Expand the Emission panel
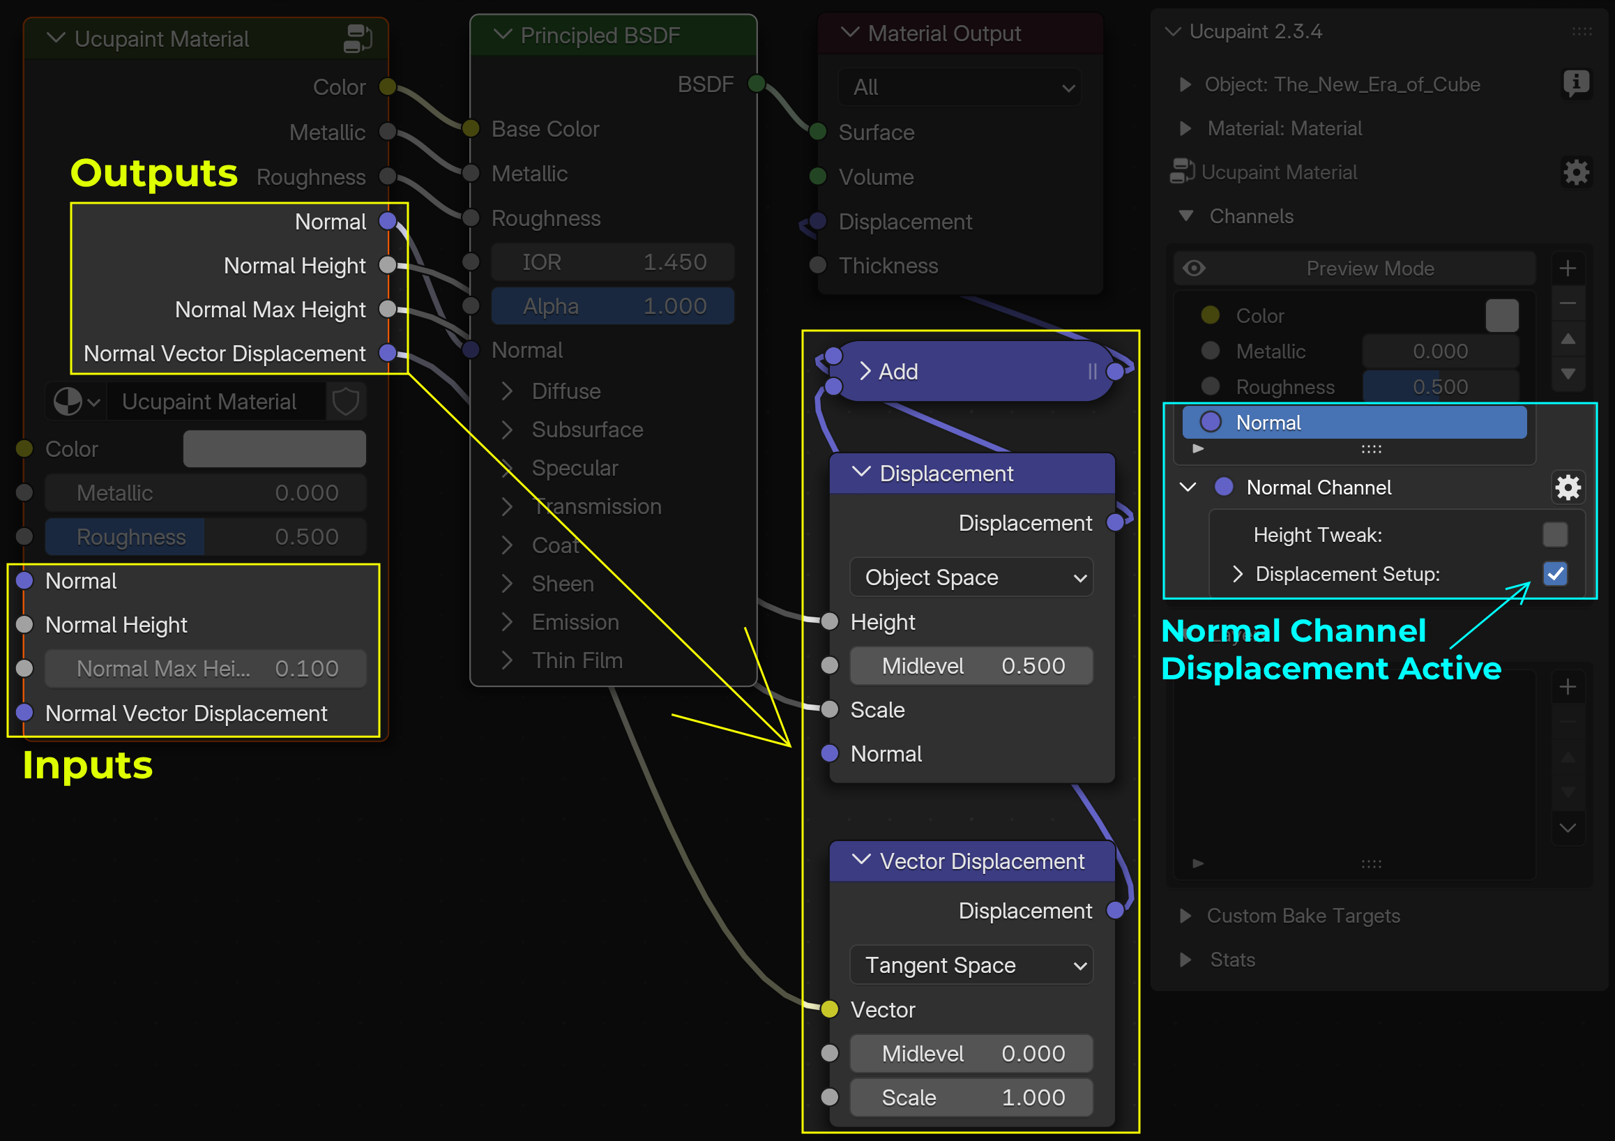This screenshot has width=1615, height=1141. click(507, 622)
